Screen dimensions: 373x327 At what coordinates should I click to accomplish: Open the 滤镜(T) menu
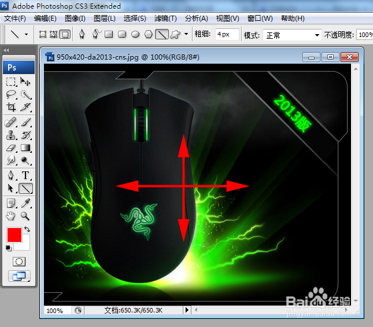(165, 19)
